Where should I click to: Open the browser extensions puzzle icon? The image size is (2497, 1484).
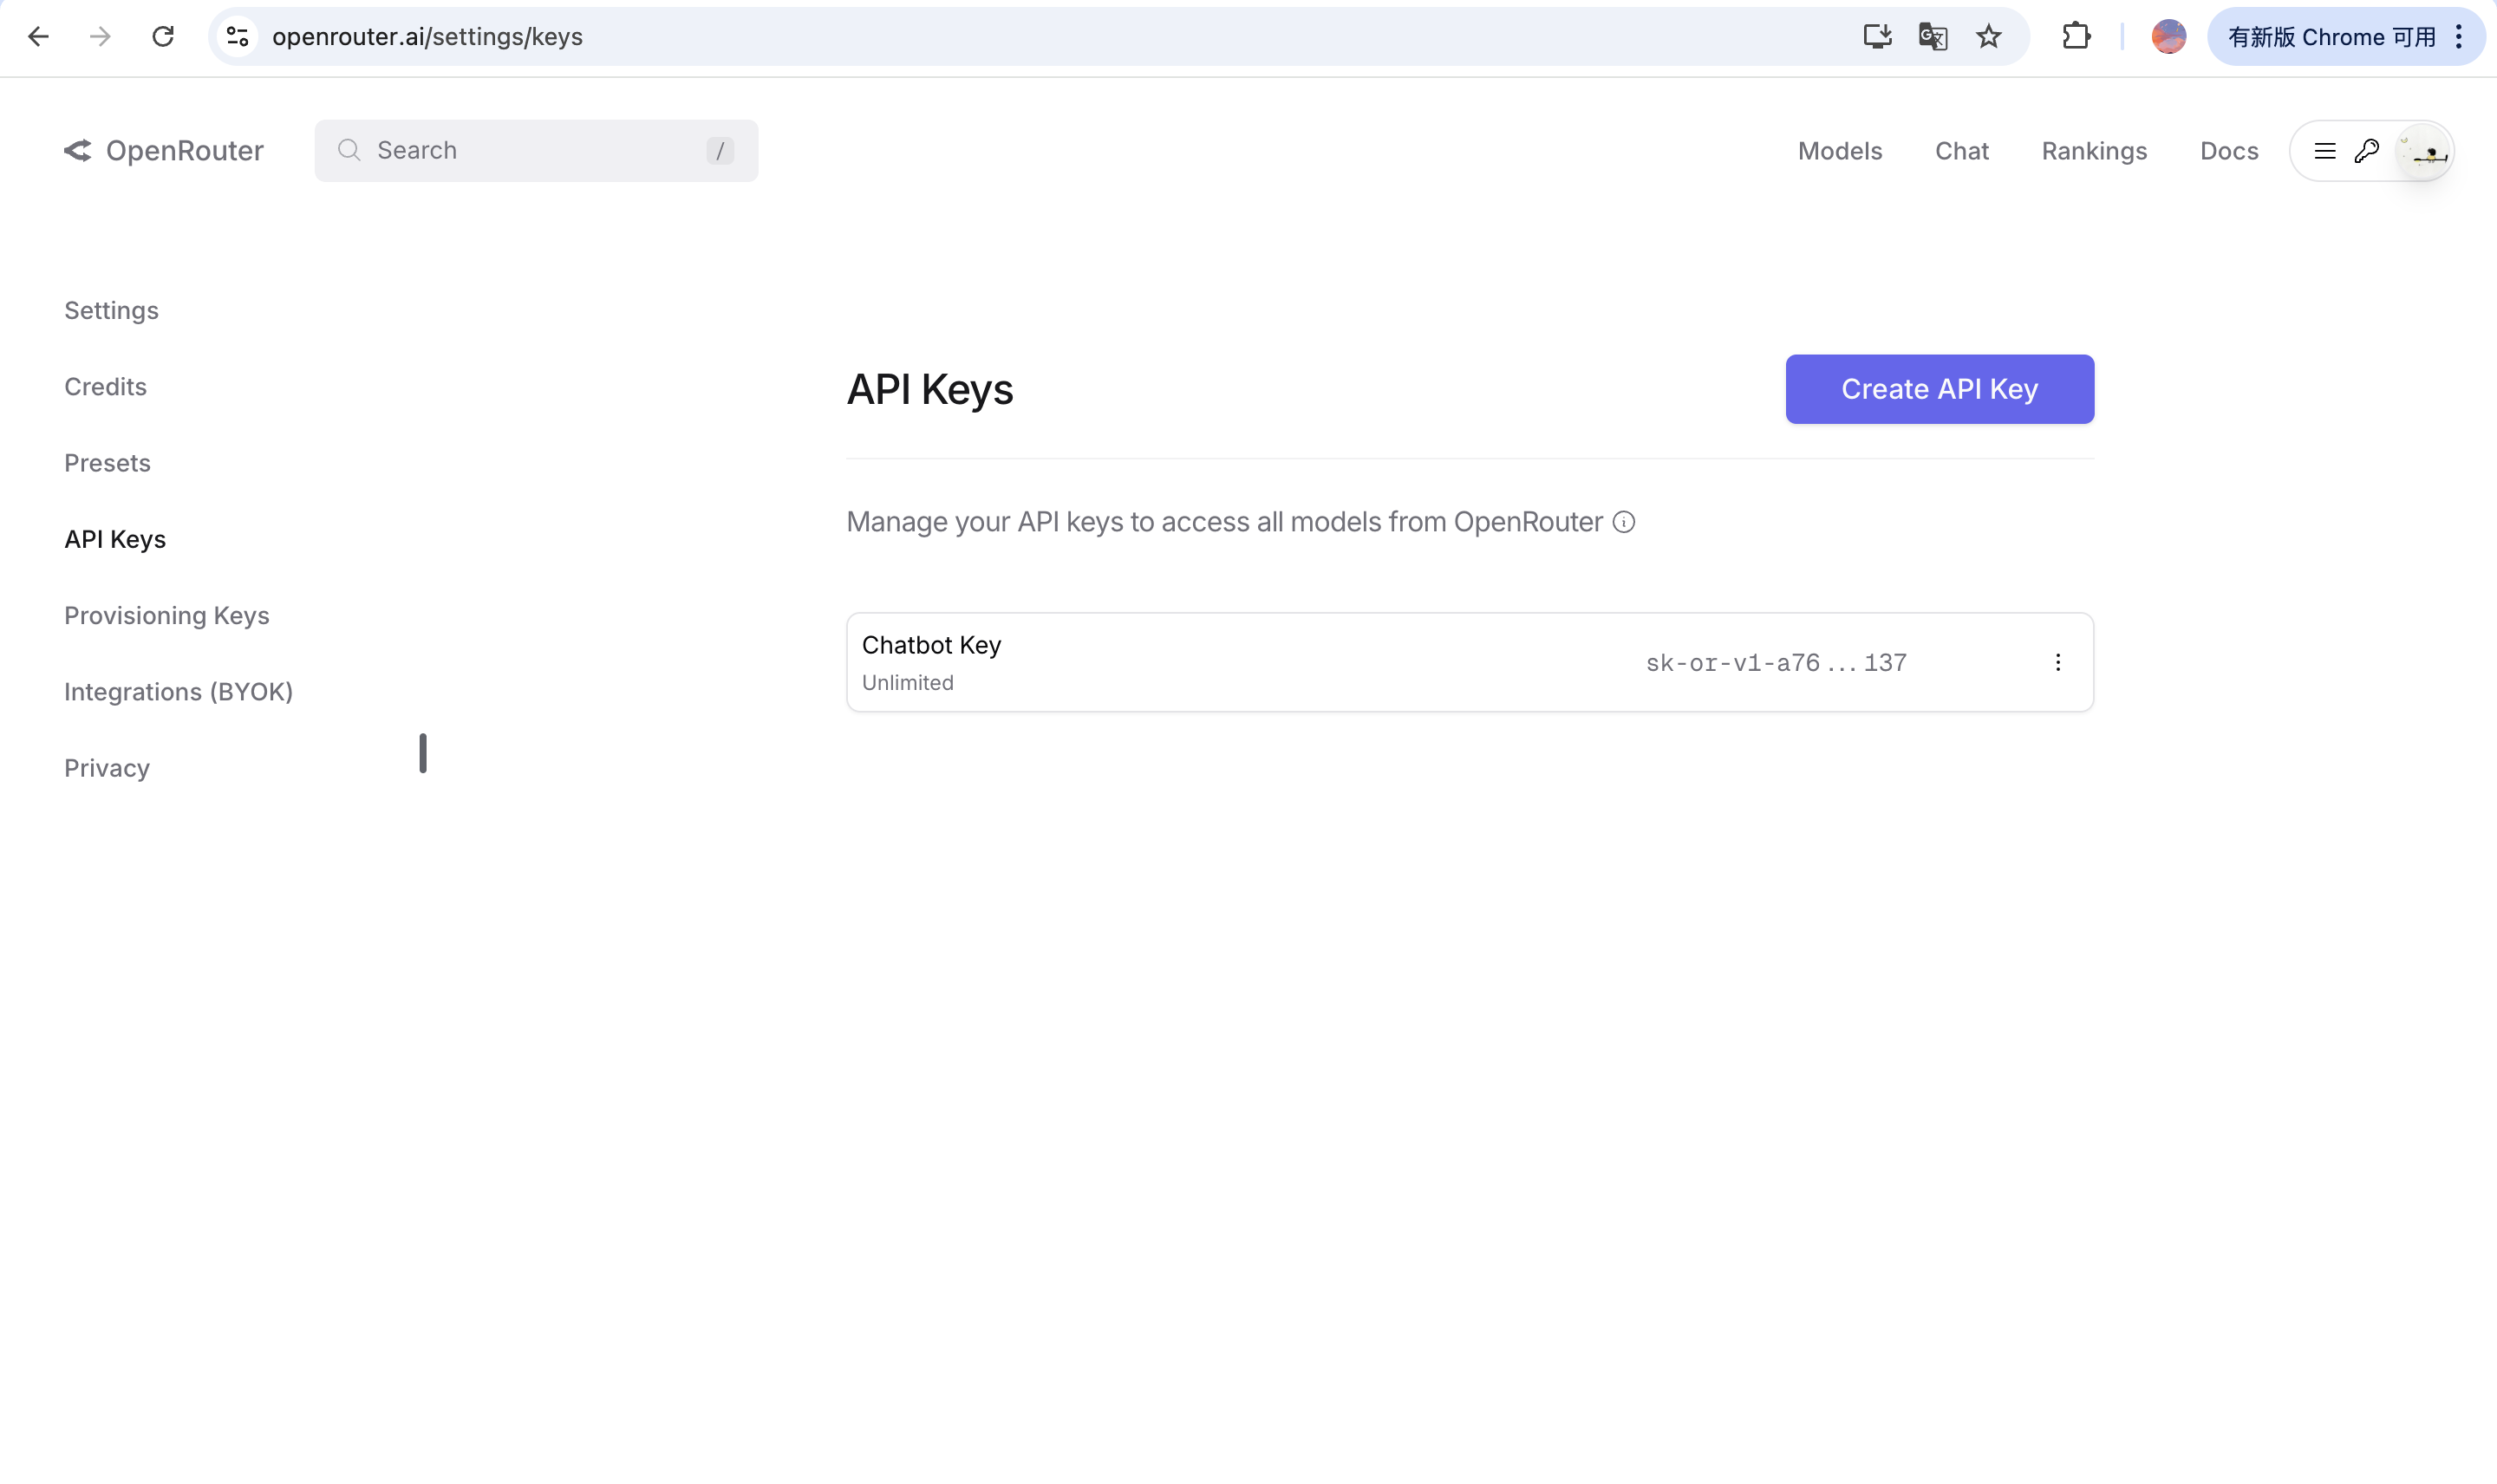(2075, 37)
